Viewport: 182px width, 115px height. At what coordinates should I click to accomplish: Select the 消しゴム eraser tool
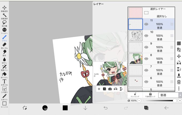coord(4,46)
